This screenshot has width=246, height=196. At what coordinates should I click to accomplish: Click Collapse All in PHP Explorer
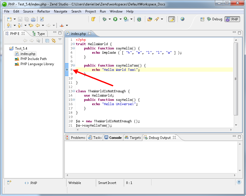click(x=47, y=41)
